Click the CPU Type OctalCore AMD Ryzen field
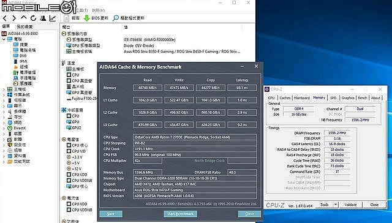Screen dimensions: 392x223 click(x=195, y=137)
